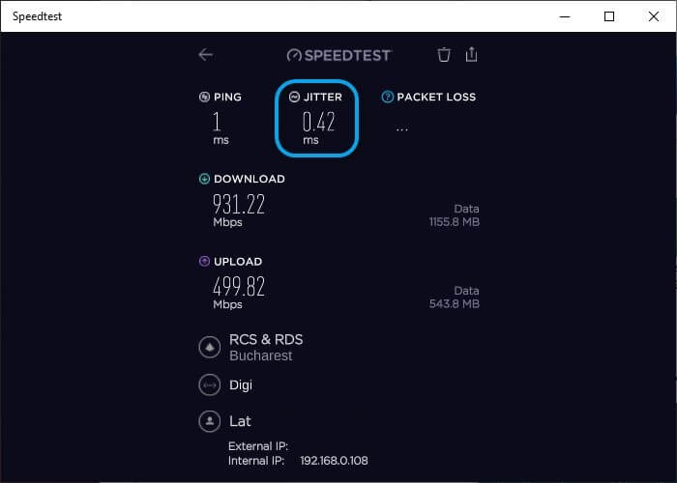Click the download data 1155.8 MB text
This screenshot has height=483, width=677.
(x=454, y=222)
